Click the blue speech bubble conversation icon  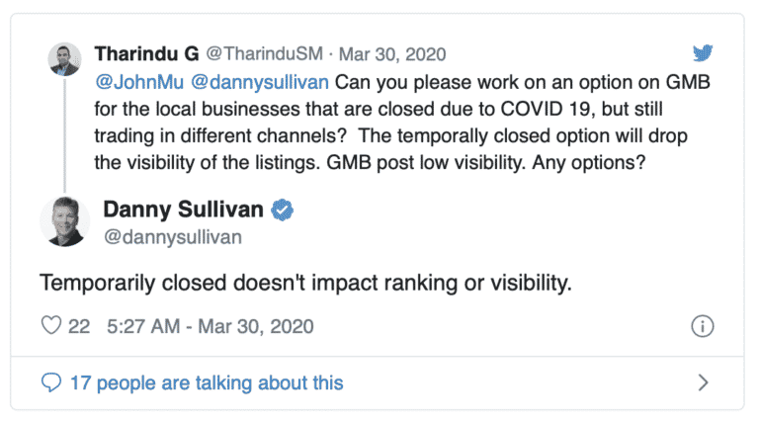pos(50,382)
